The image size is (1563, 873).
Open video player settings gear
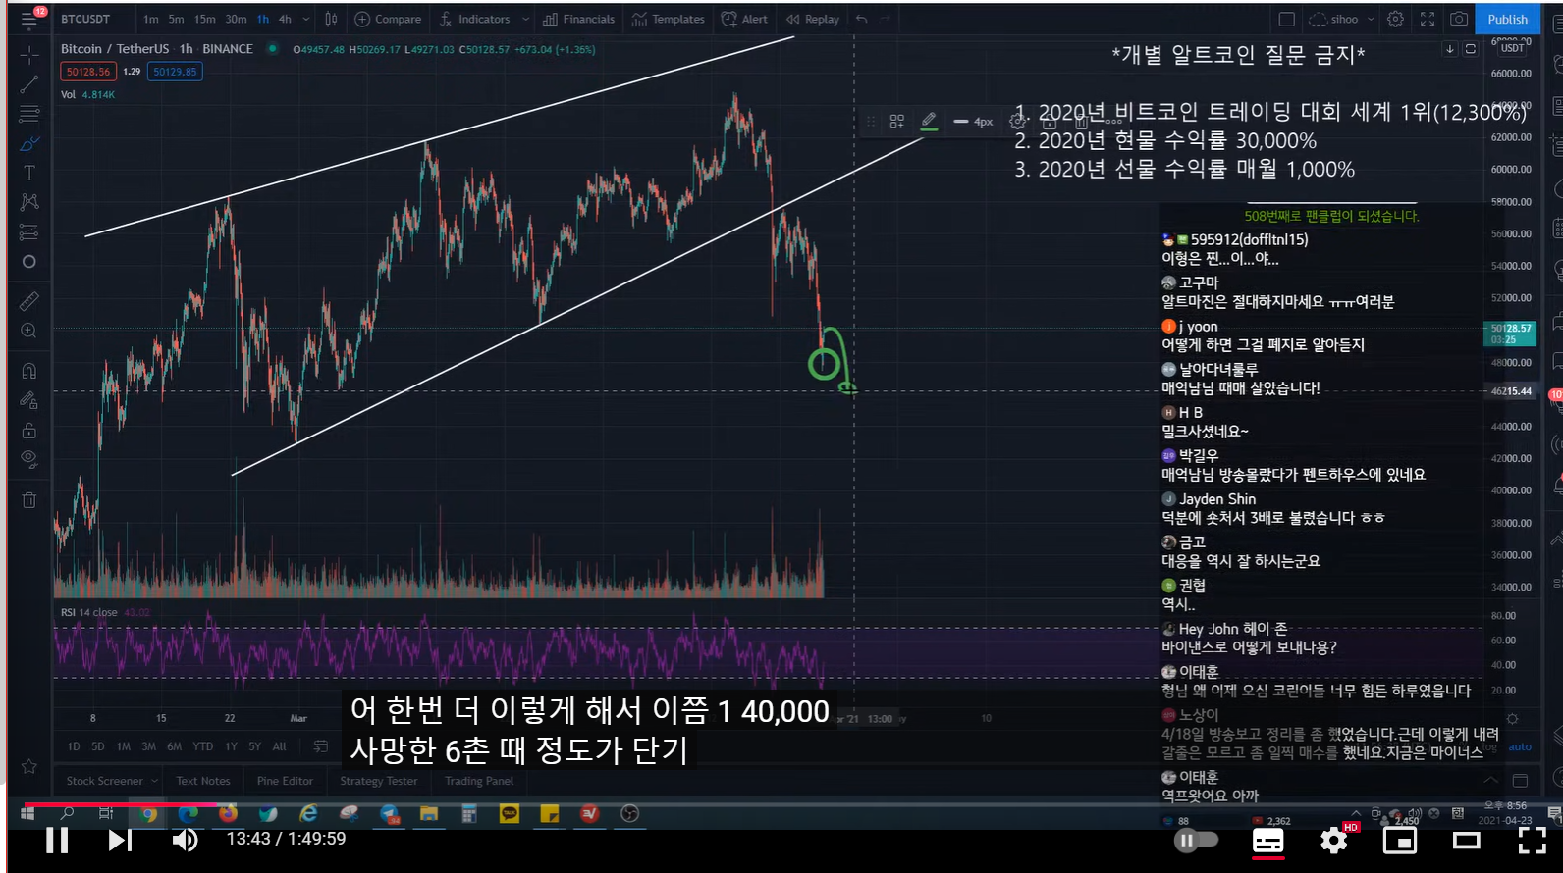point(1333,841)
